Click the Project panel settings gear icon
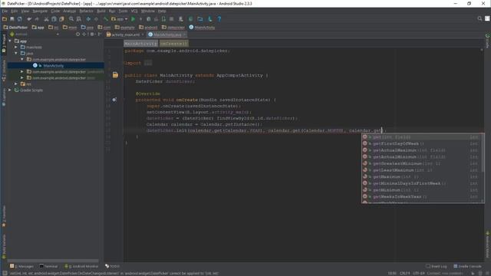This screenshot has width=491, height=276. click(92, 34)
